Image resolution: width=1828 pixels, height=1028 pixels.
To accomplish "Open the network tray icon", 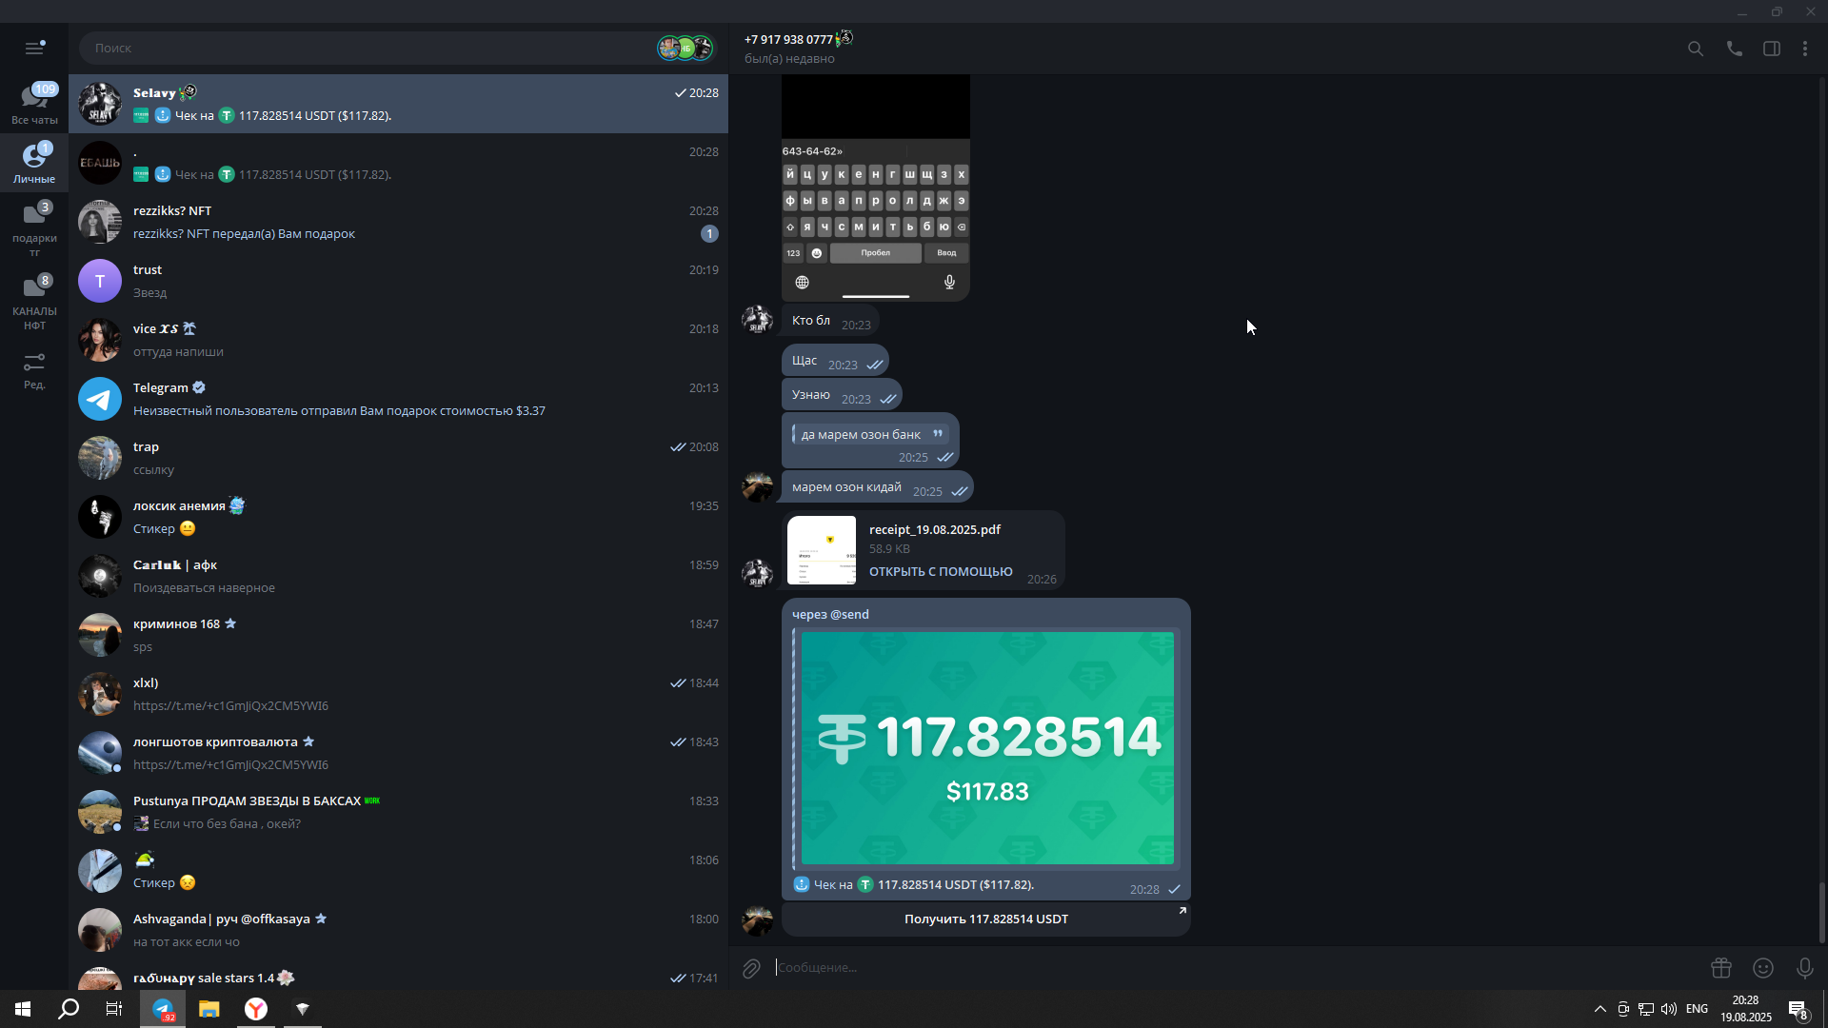I will click(1646, 1009).
